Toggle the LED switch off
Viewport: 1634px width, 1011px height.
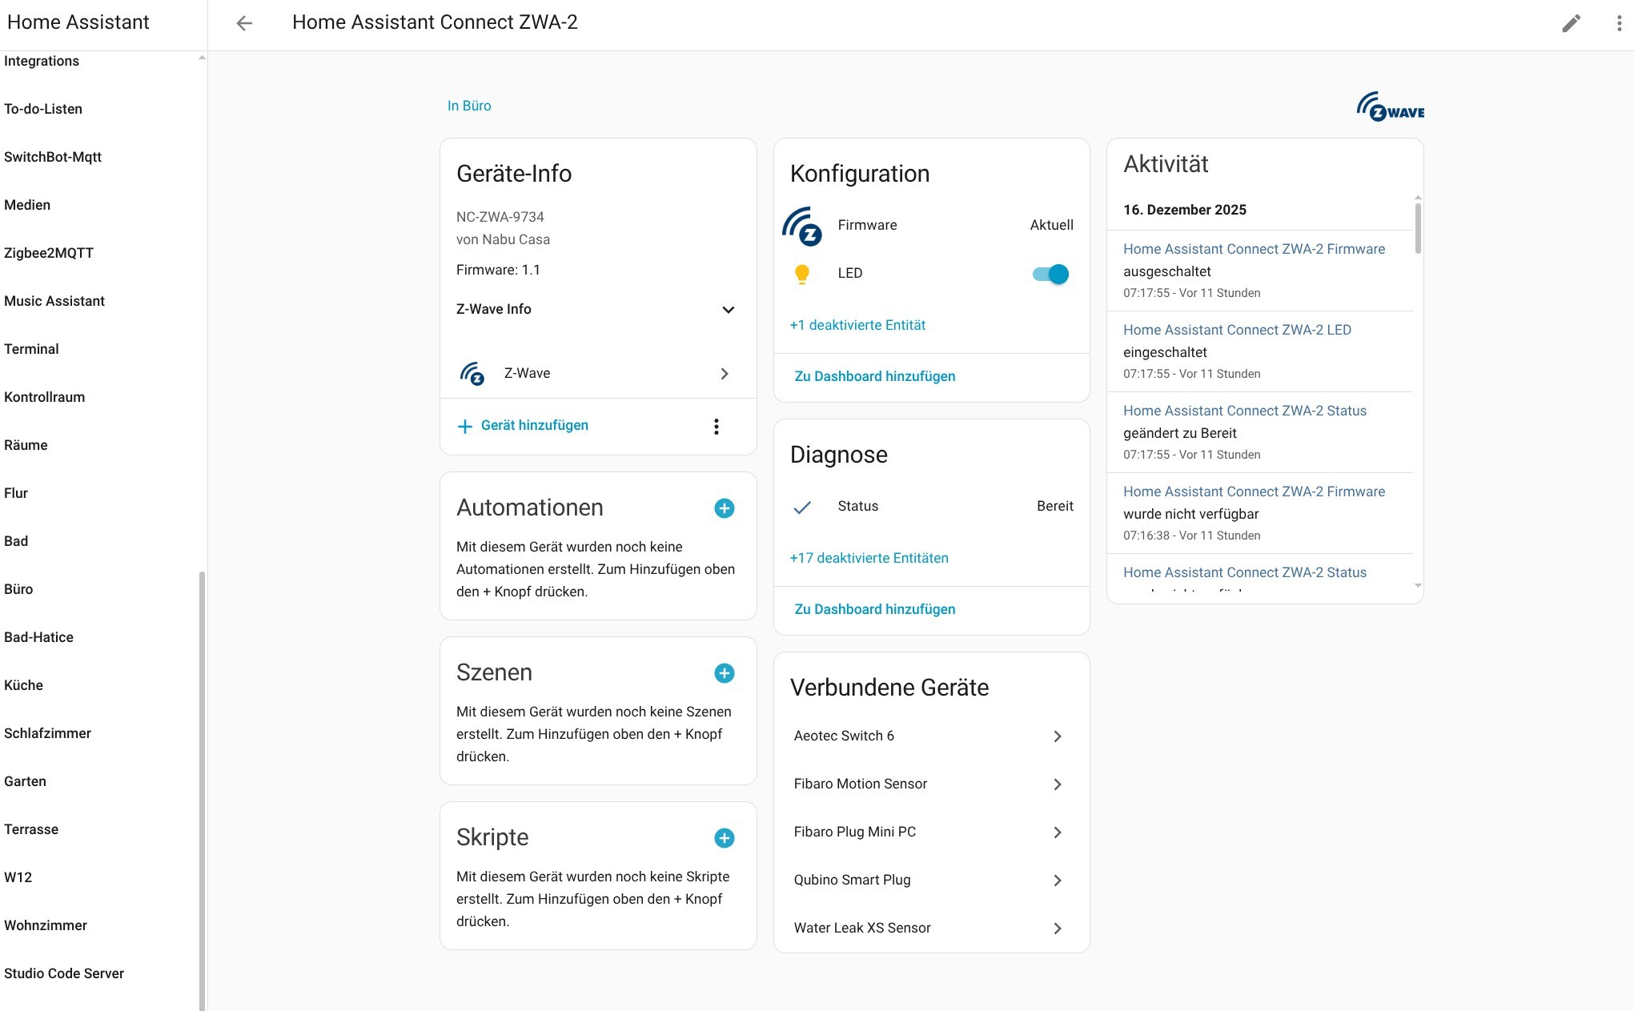(1051, 275)
